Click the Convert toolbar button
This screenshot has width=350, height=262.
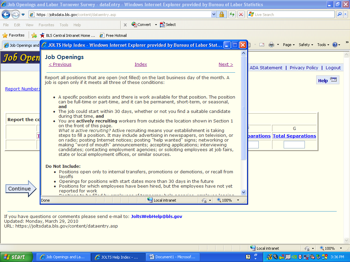point(141,25)
